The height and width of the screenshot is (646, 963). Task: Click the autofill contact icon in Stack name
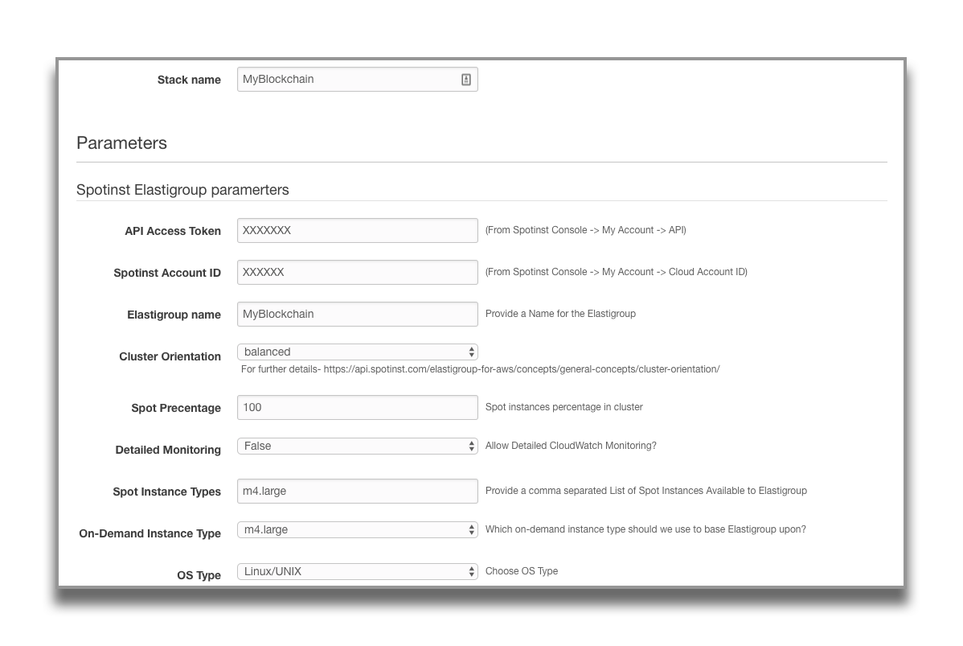tap(465, 80)
